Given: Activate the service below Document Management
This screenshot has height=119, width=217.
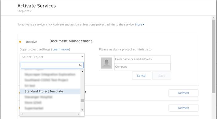Looking at the screenshot, I should [x=183, y=93].
